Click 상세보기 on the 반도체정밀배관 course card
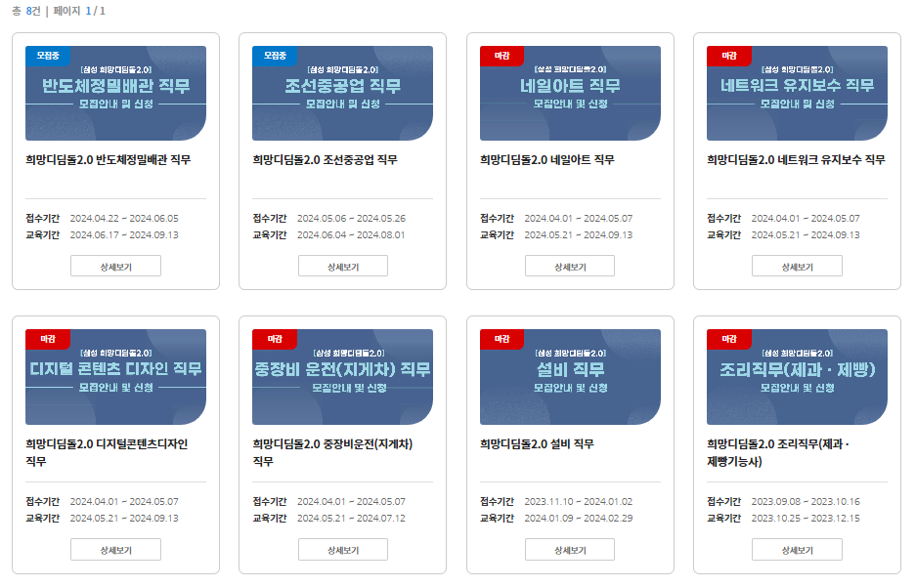 (116, 265)
